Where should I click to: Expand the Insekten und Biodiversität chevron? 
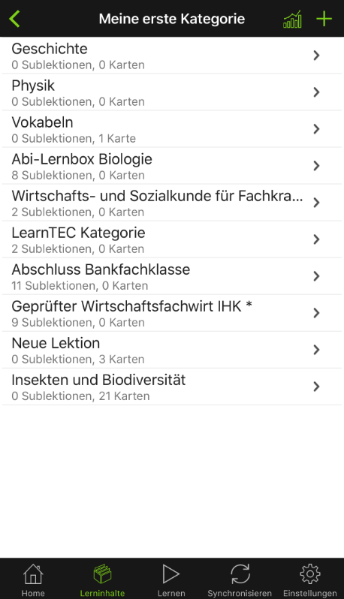316,387
